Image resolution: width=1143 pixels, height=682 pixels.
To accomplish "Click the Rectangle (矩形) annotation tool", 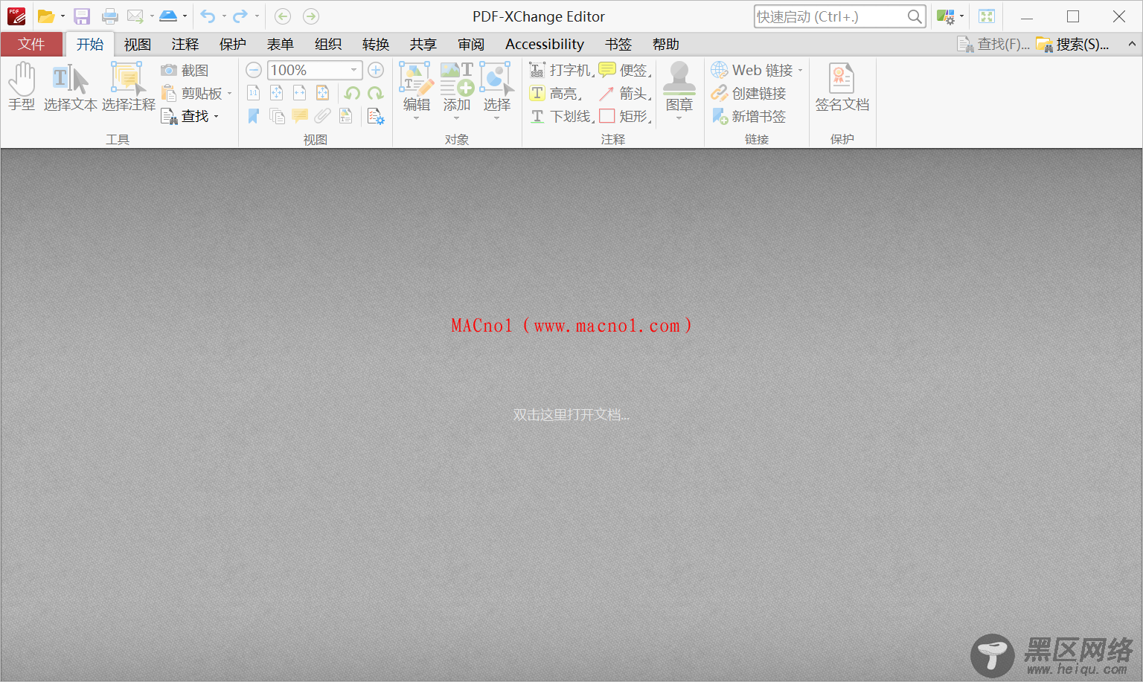I will pyautogui.click(x=626, y=116).
